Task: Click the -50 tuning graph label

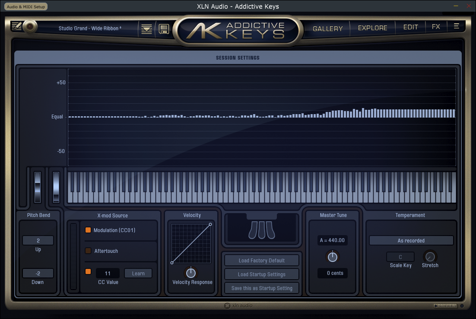Action: [x=61, y=151]
